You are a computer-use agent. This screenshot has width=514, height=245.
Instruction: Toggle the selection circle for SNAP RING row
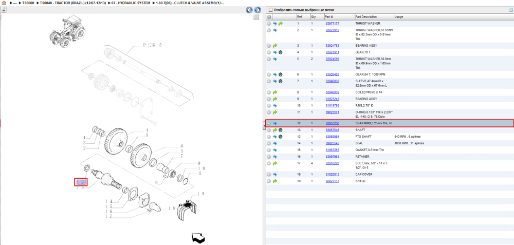pyautogui.click(x=269, y=123)
